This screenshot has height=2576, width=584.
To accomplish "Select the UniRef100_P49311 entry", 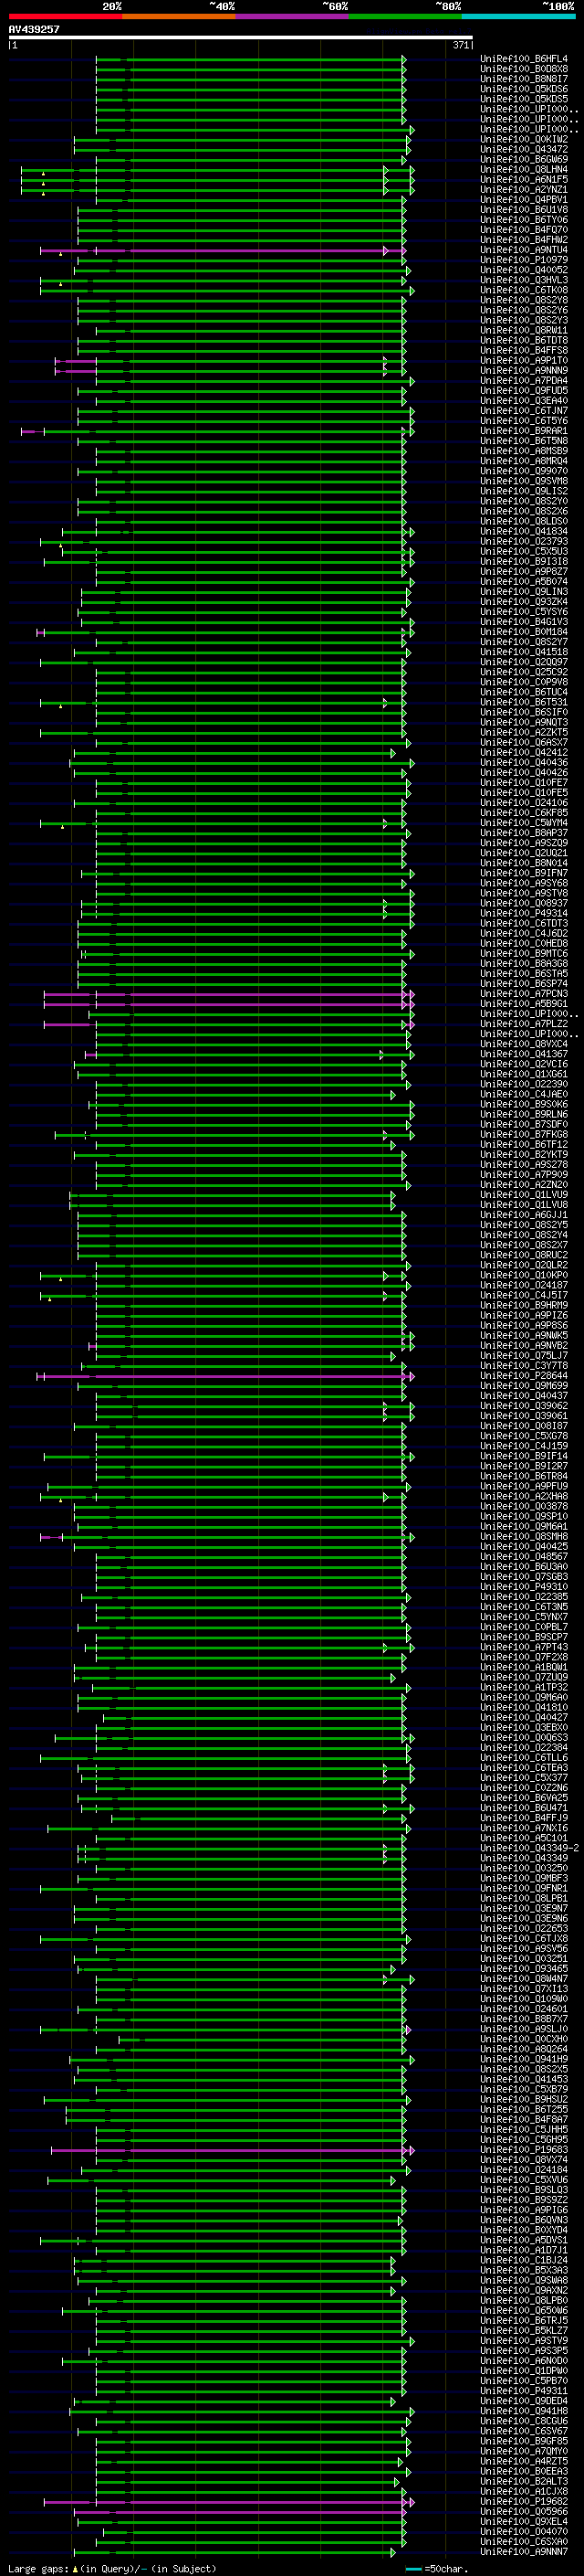I will tap(524, 2391).
